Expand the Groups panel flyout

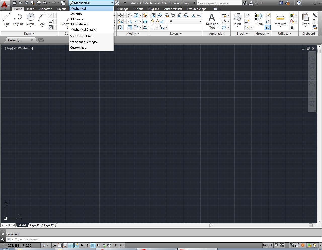pos(263,34)
